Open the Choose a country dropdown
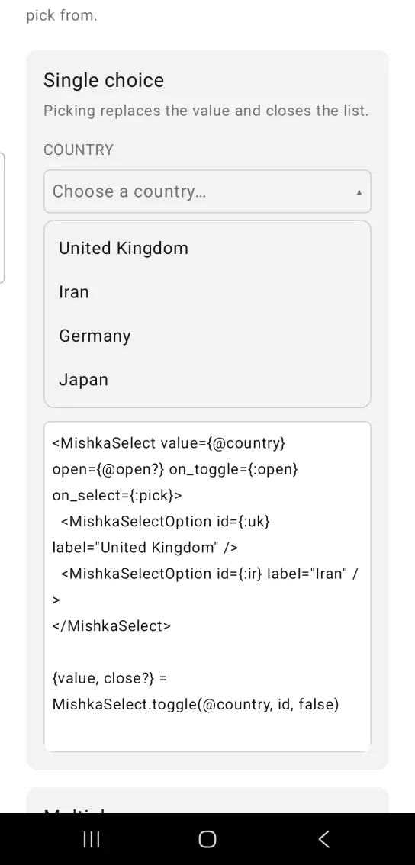Screen dimensions: 415x865 (x=207, y=191)
